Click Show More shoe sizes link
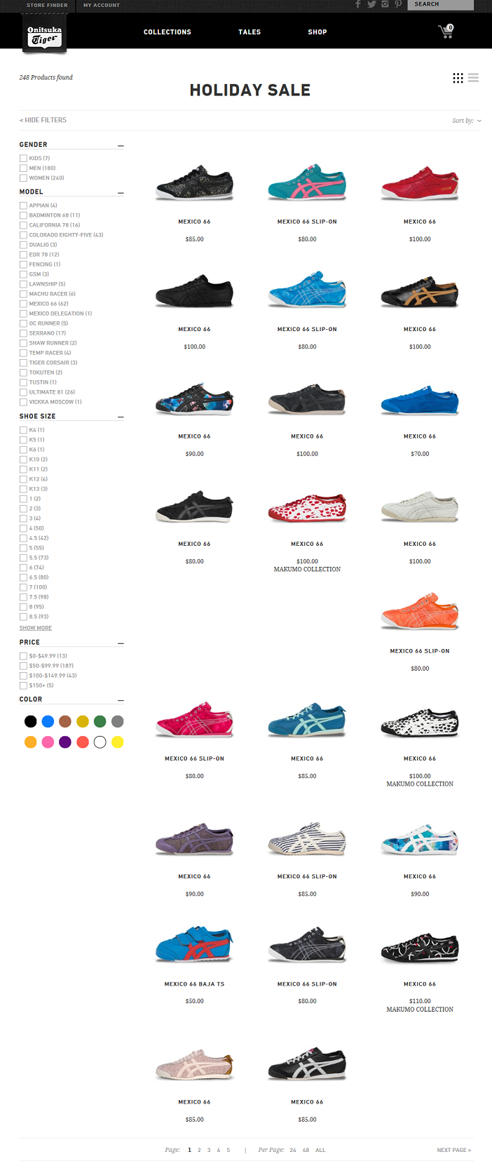492x1173 pixels. tap(36, 628)
